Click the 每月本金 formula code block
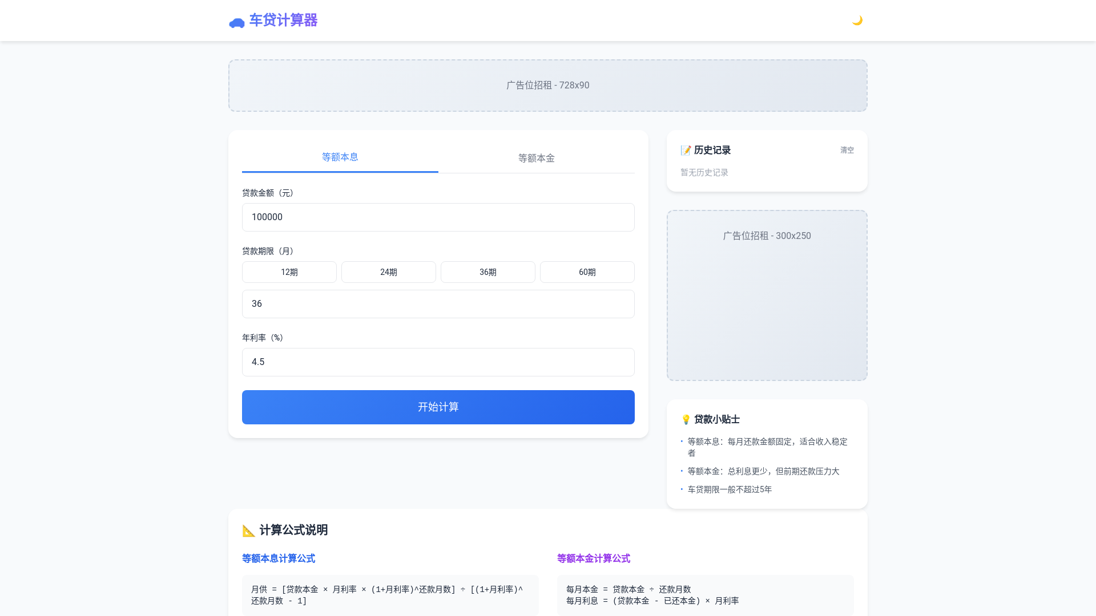Image resolution: width=1096 pixels, height=616 pixels. pos(706,595)
